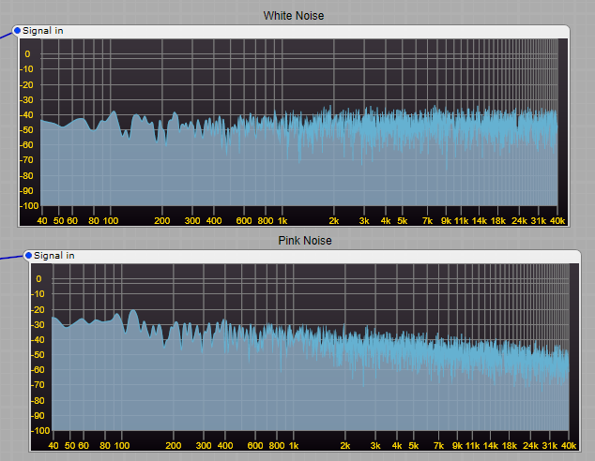Click the -30 dB label on Pink Noise
The image size is (595, 461).
point(38,324)
